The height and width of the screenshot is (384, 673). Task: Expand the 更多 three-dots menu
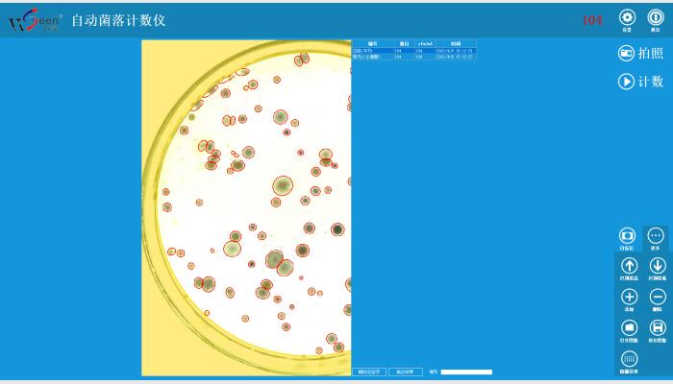pyautogui.click(x=656, y=235)
